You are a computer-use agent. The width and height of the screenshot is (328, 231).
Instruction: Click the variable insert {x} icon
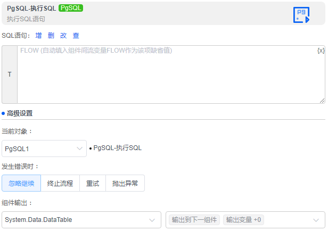tap(321, 51)
